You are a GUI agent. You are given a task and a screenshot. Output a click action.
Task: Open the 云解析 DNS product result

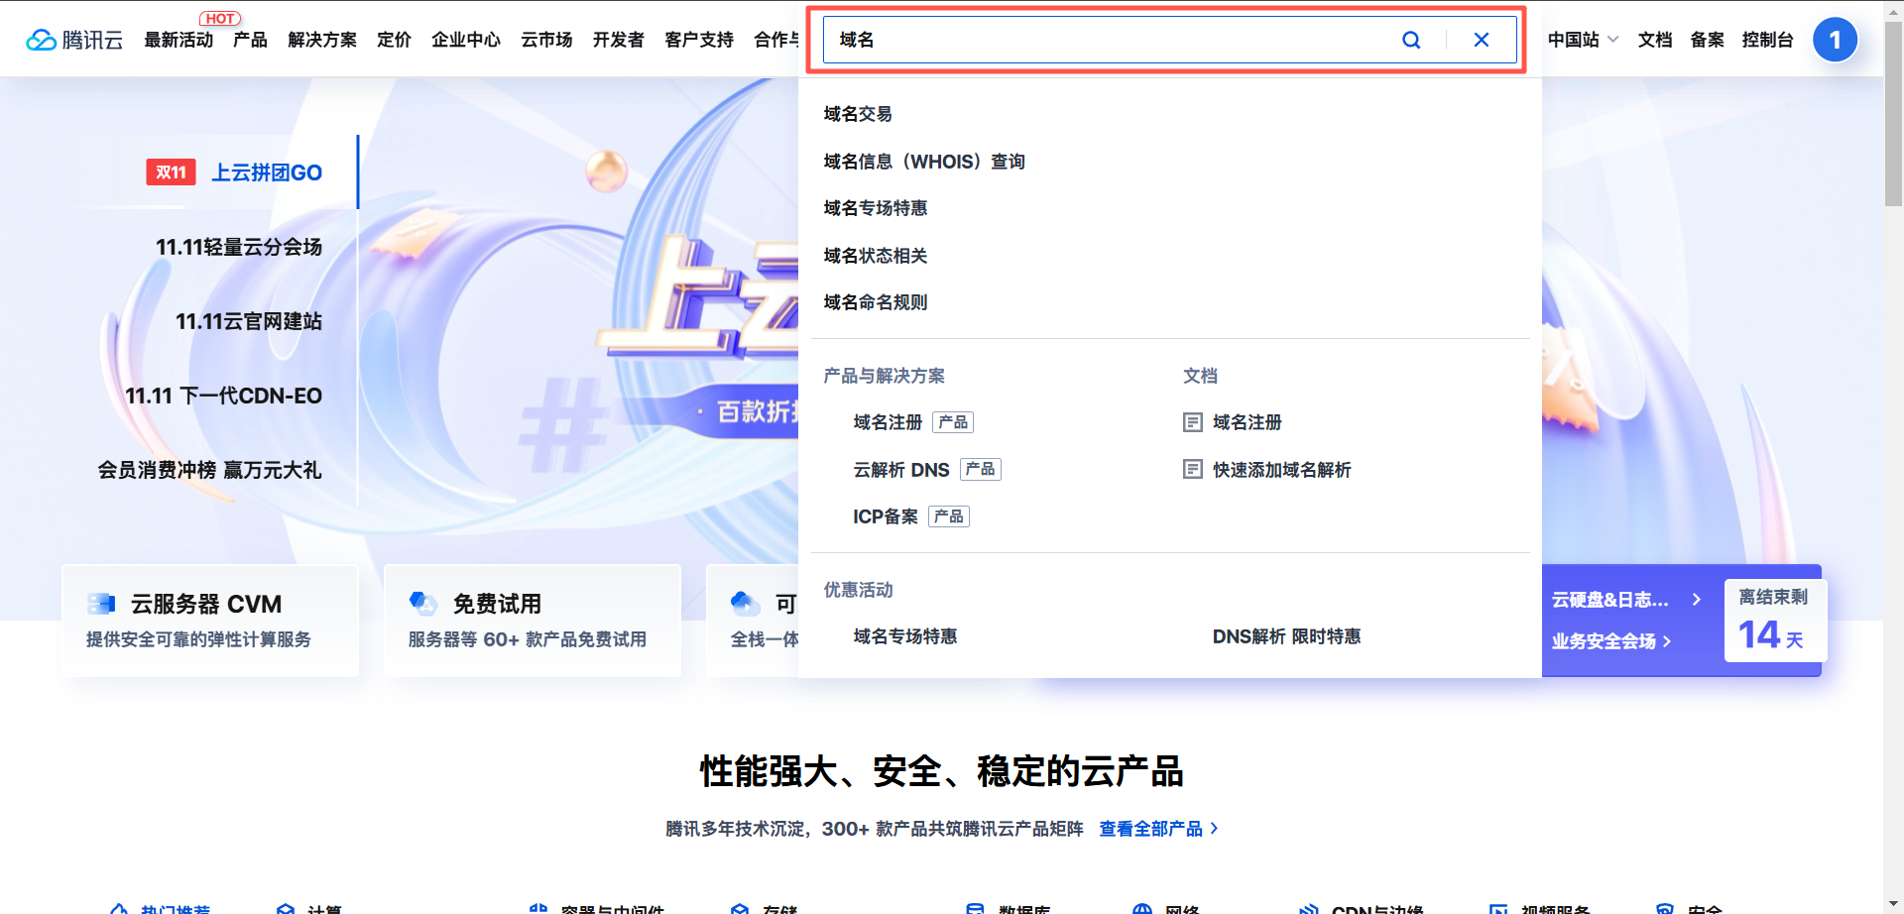(927, 470)
